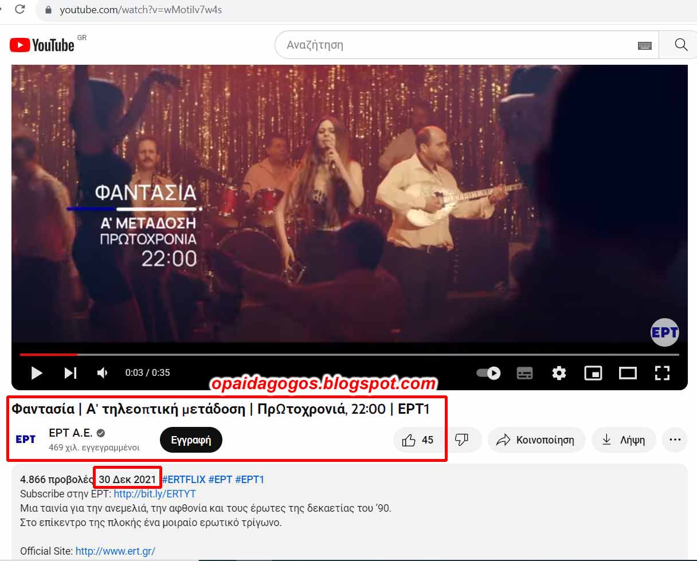Click the 469 χιλ. εγγεγραμμένοι subscriber count

click(94, 448)
